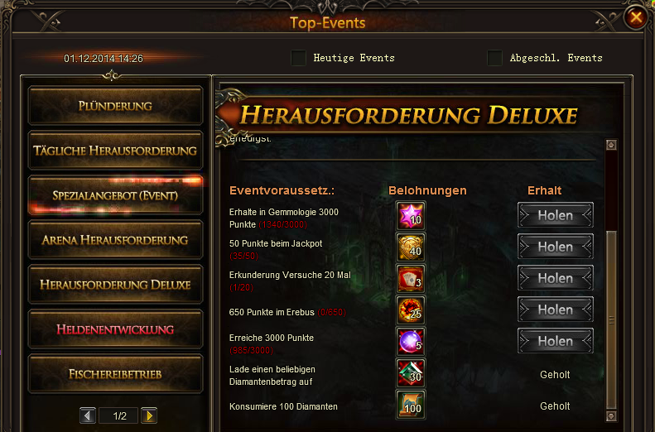Toggle the Abgeschl. Events checkbox
Image resolution: width=655 pixels, height=432 pixels.
(x=494, y=58)
